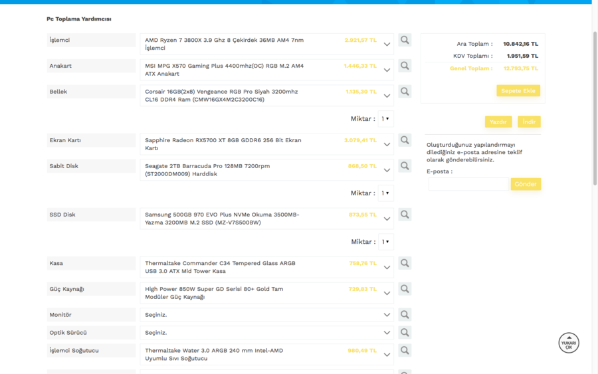
Task: Click the Ara Toplam 10.842,16 TL value
Action: (520, 44)
